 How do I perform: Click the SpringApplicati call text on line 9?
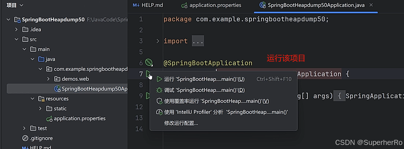tap(375, 96)
